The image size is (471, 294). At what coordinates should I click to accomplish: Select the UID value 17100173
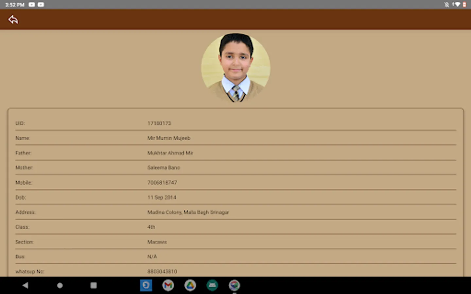[159, 123]
